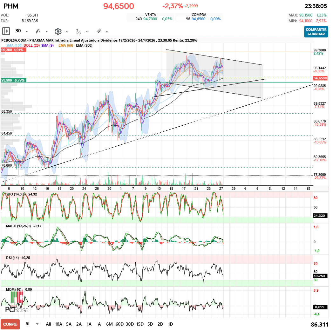Toggle the side panel icon

[6, 31]
